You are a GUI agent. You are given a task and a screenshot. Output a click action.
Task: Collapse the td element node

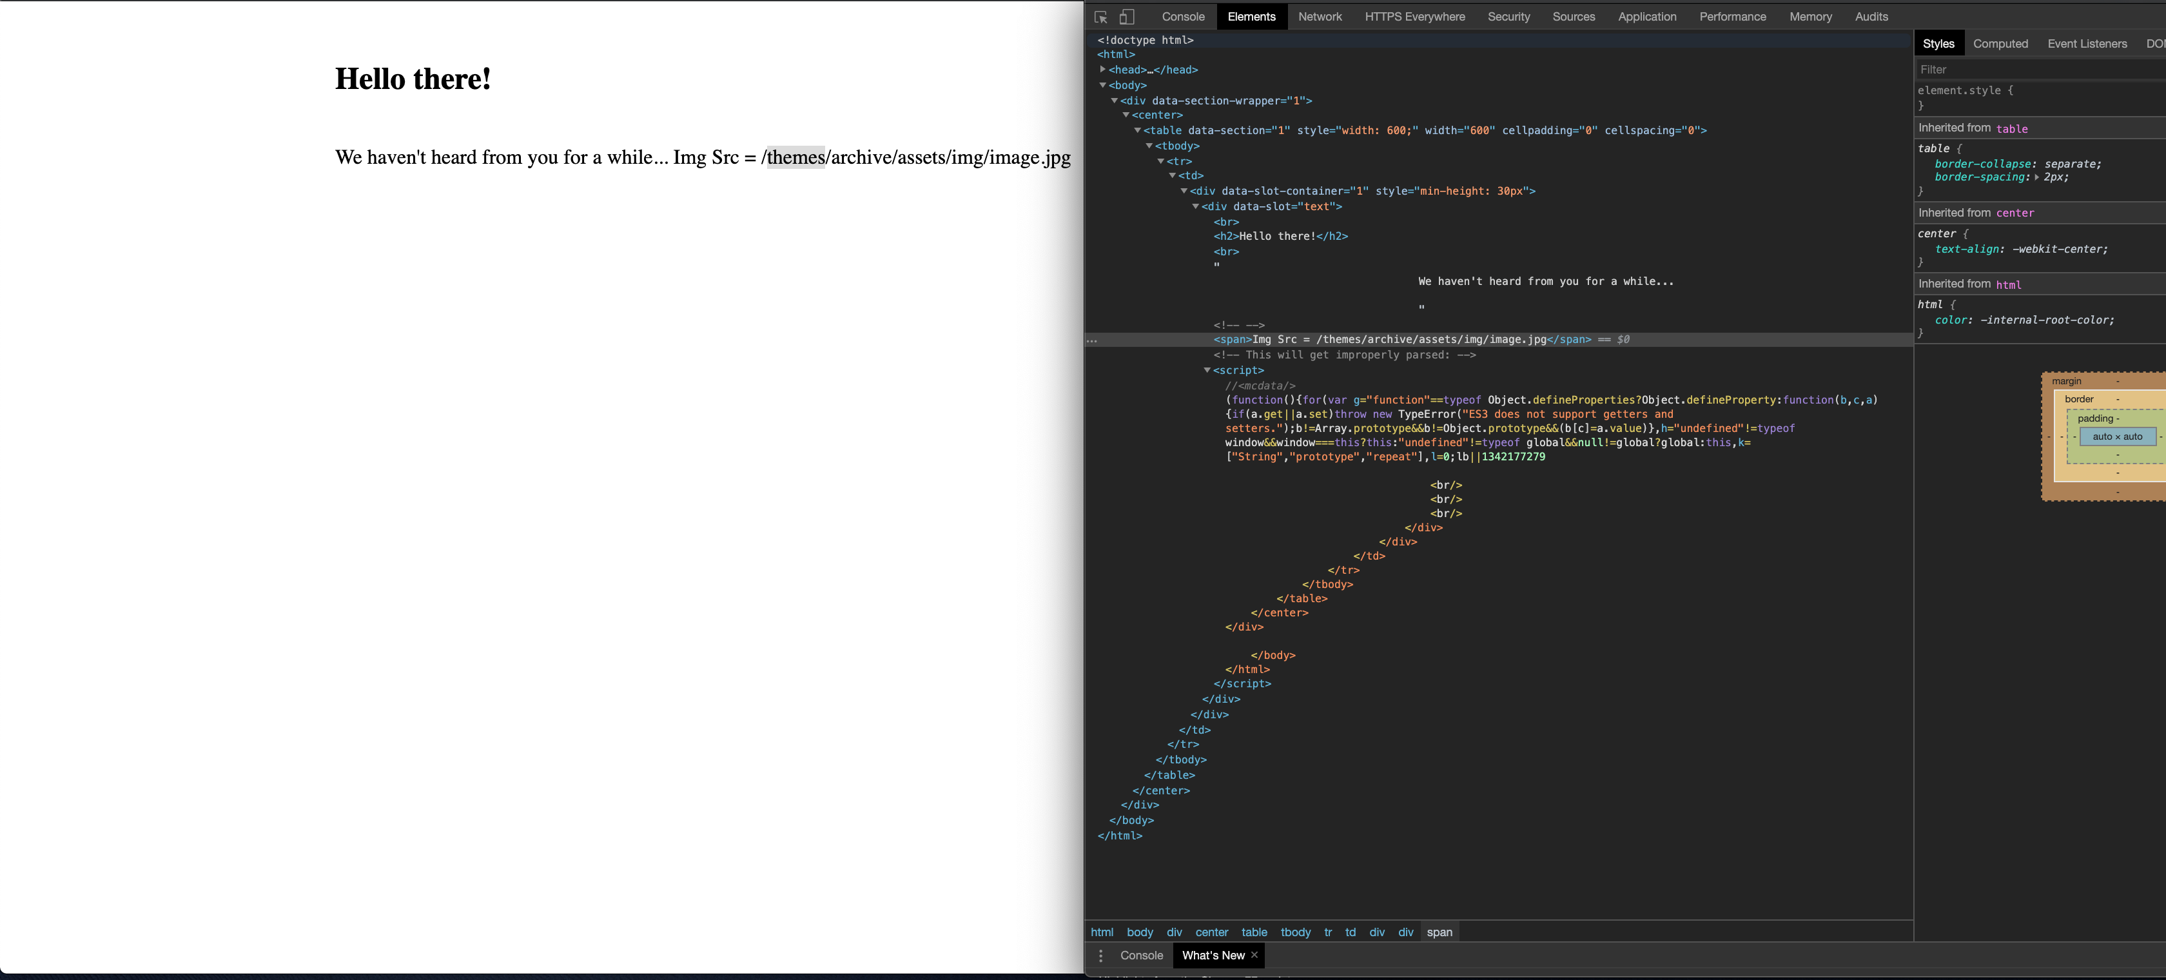1172,176
